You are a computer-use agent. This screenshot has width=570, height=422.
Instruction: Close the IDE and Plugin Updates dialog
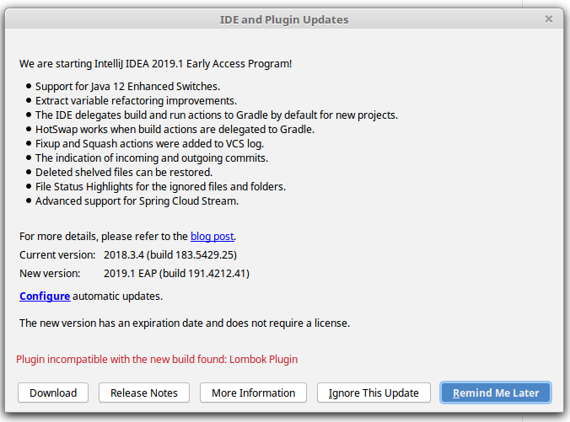point(549,19)
